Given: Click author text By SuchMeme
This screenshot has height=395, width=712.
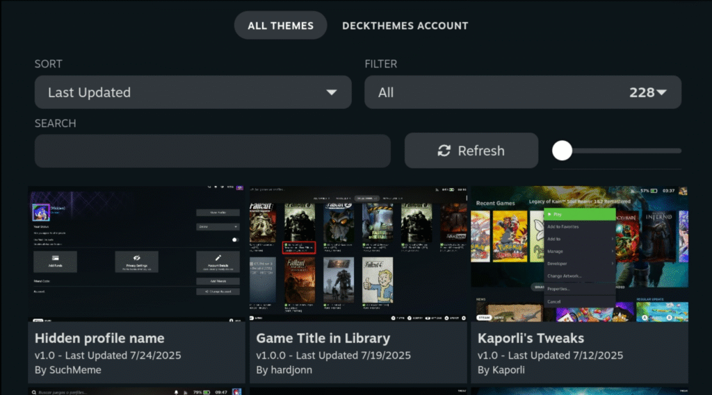Looking at the screenshot, I should pos(68,369).
